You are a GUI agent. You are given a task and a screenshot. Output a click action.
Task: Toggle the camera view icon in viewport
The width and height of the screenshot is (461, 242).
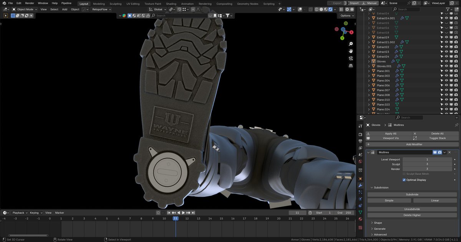pyautogui.click(x=351, y=58)
